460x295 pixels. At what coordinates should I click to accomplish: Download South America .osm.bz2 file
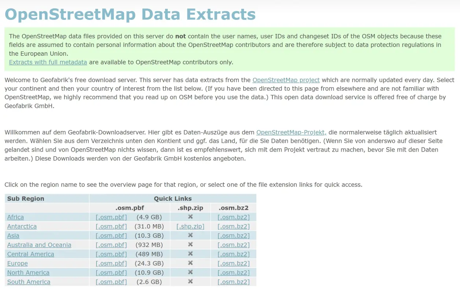pos(234,282)
